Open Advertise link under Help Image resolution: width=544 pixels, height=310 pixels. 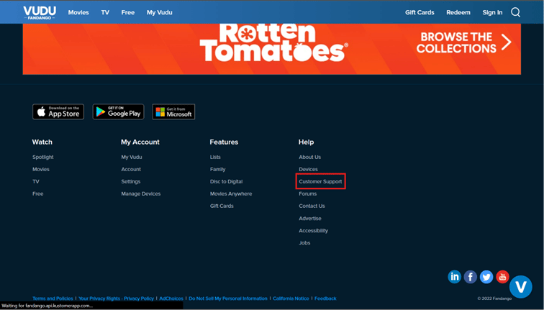tap(310, 219)
